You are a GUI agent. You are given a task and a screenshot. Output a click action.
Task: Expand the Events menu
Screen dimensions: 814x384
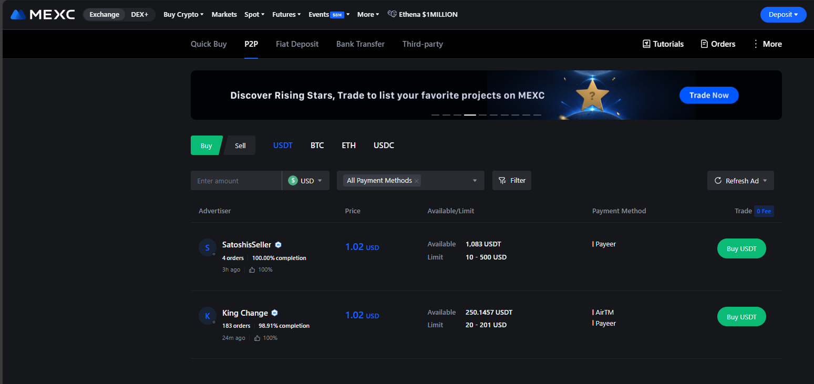pos(329,14)
